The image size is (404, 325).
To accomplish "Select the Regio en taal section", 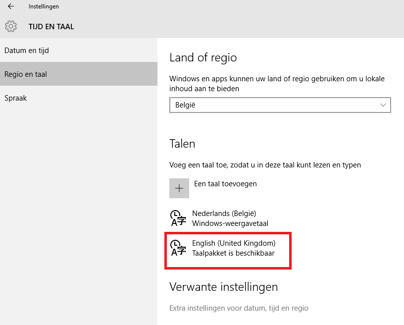I will [x=79, y=74].
